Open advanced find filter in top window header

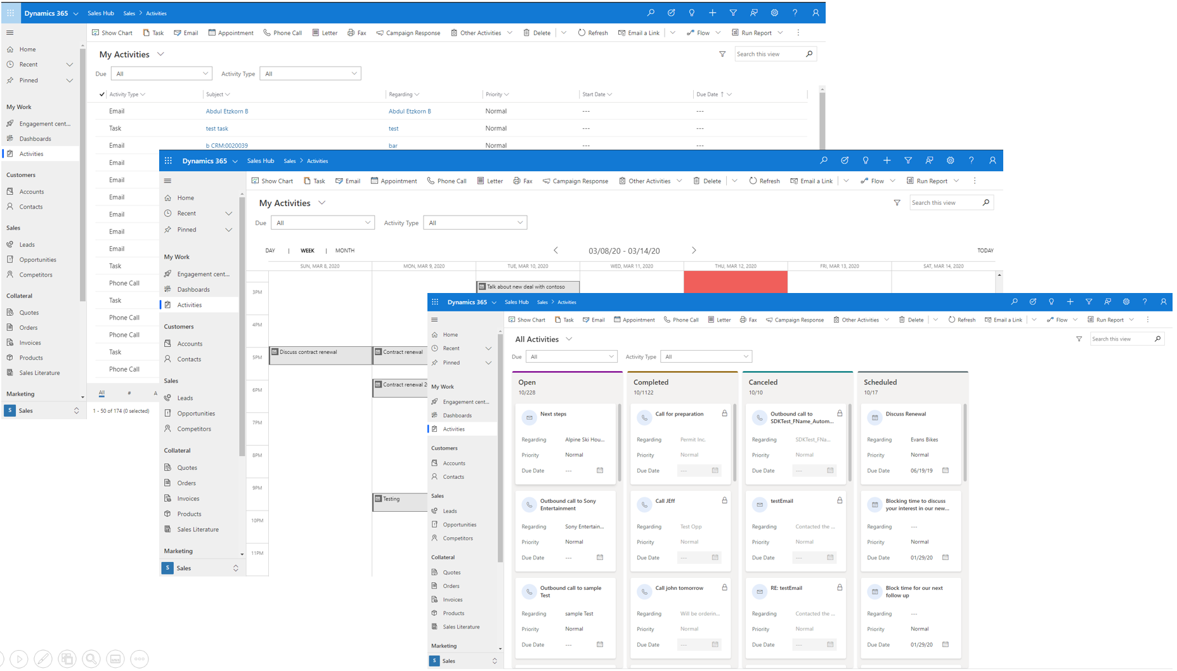coord(733,13)
